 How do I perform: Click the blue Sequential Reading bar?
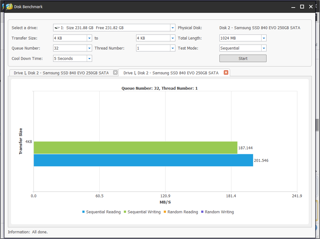(143, 160)
